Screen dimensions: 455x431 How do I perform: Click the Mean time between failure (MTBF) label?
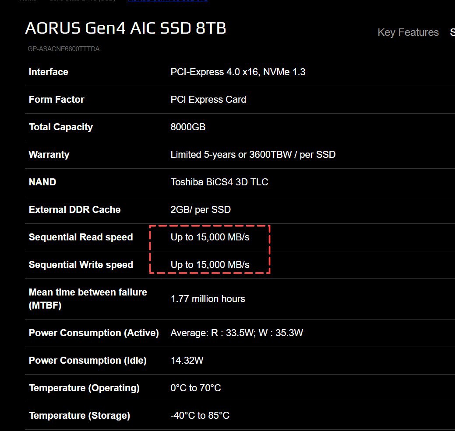(x=88, y=299)
